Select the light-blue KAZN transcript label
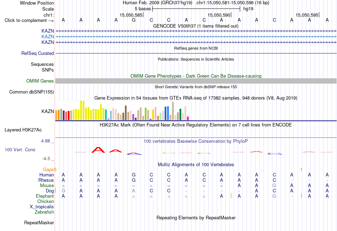Screen dimensions: 337x231 [48, 37]
